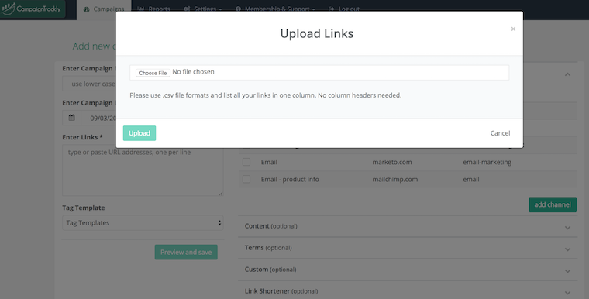Viewport: 589px width, 299px height.
Task: Click the campaign name input field
Action: [x=89, y=84]
